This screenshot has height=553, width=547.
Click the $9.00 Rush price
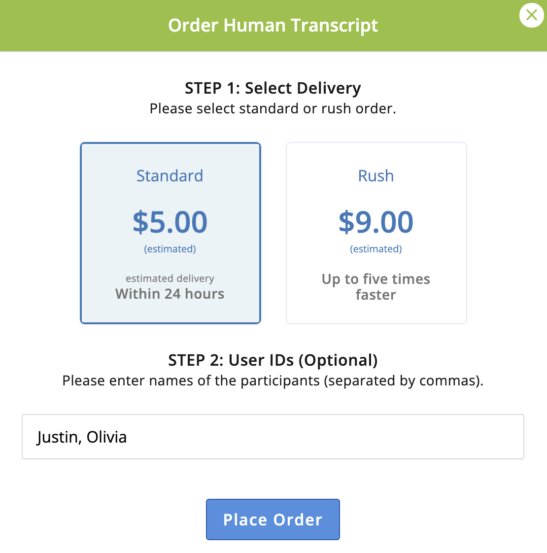[x=376, y=222]
